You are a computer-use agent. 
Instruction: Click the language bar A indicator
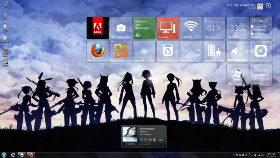tap(240, 155)
